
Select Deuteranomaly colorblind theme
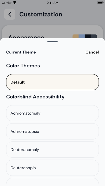point(52,150)
